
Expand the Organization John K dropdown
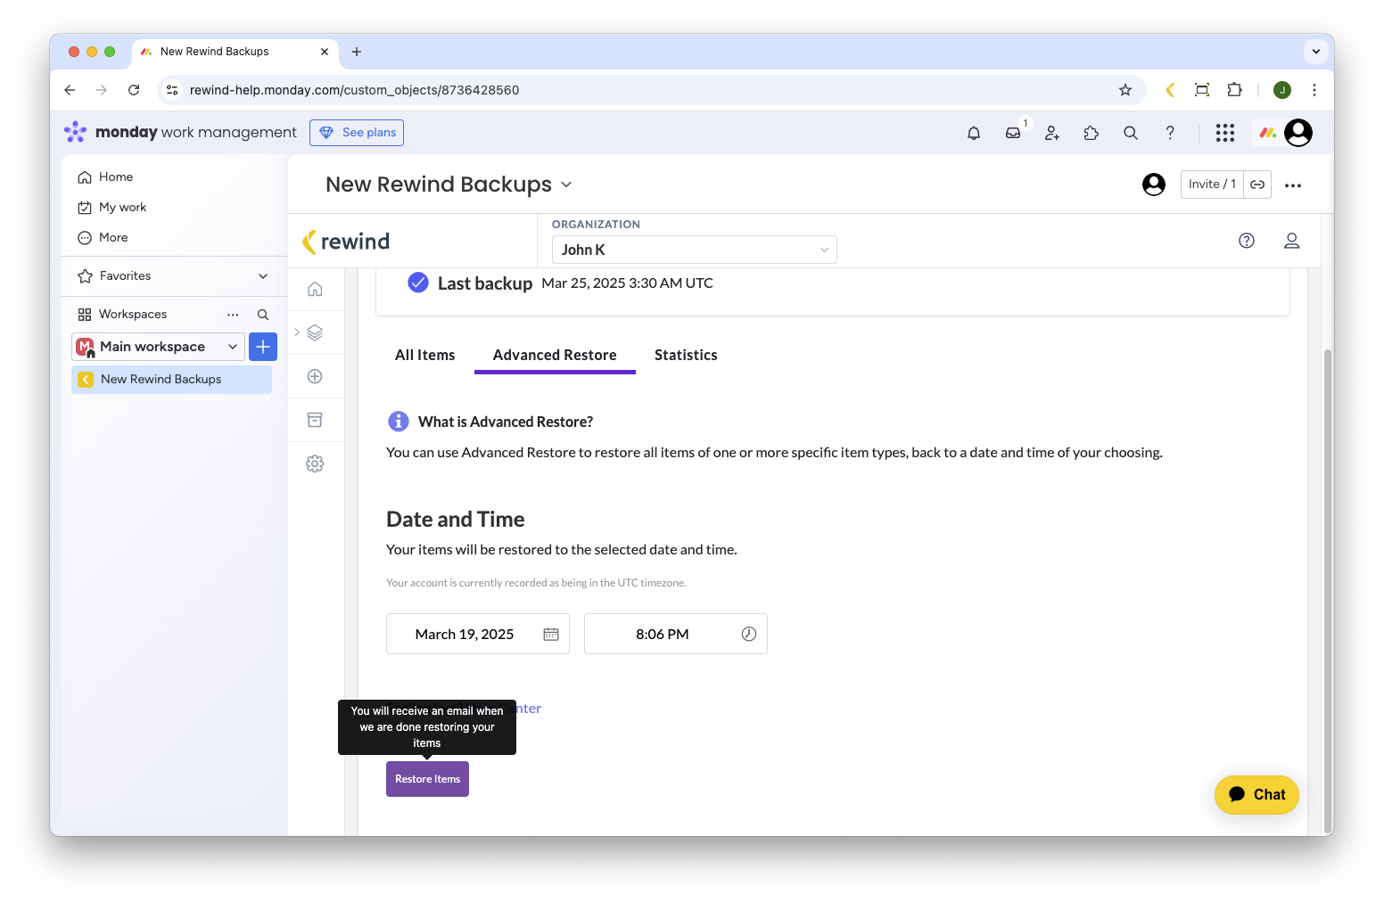[x=695, y=250]
